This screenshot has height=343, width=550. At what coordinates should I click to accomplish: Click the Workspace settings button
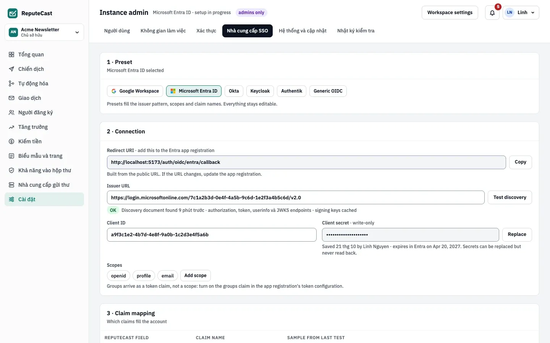pos(450,13)
